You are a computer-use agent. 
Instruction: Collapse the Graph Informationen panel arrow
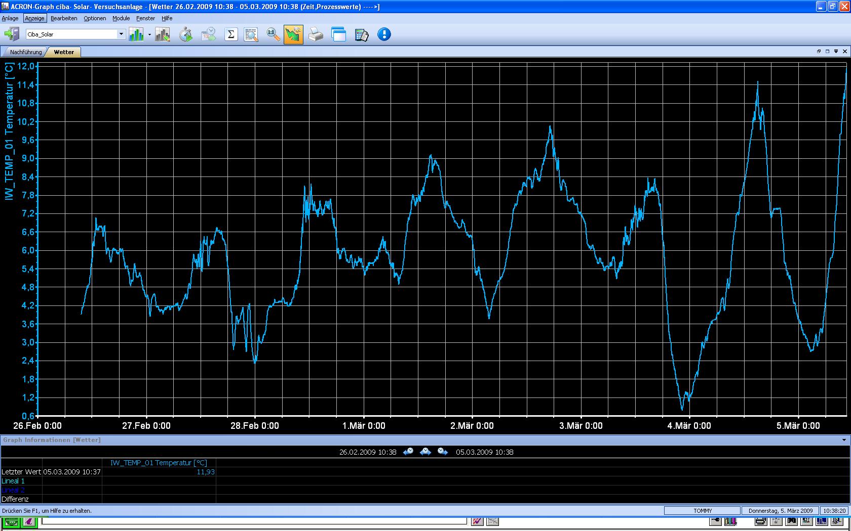coord(844,440)
